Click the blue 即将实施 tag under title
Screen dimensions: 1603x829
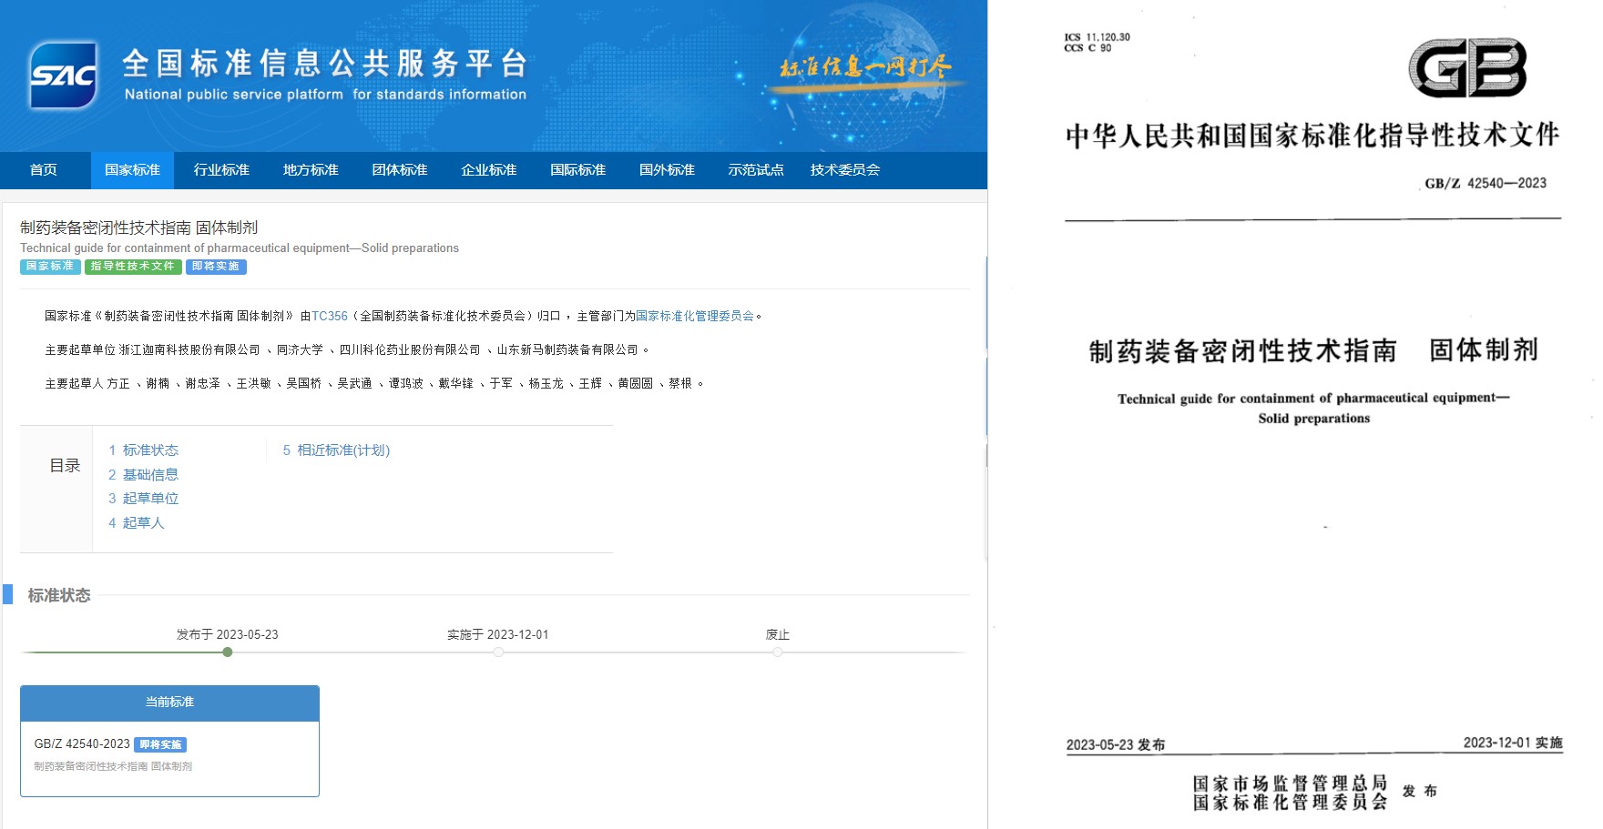pos(216,267)
